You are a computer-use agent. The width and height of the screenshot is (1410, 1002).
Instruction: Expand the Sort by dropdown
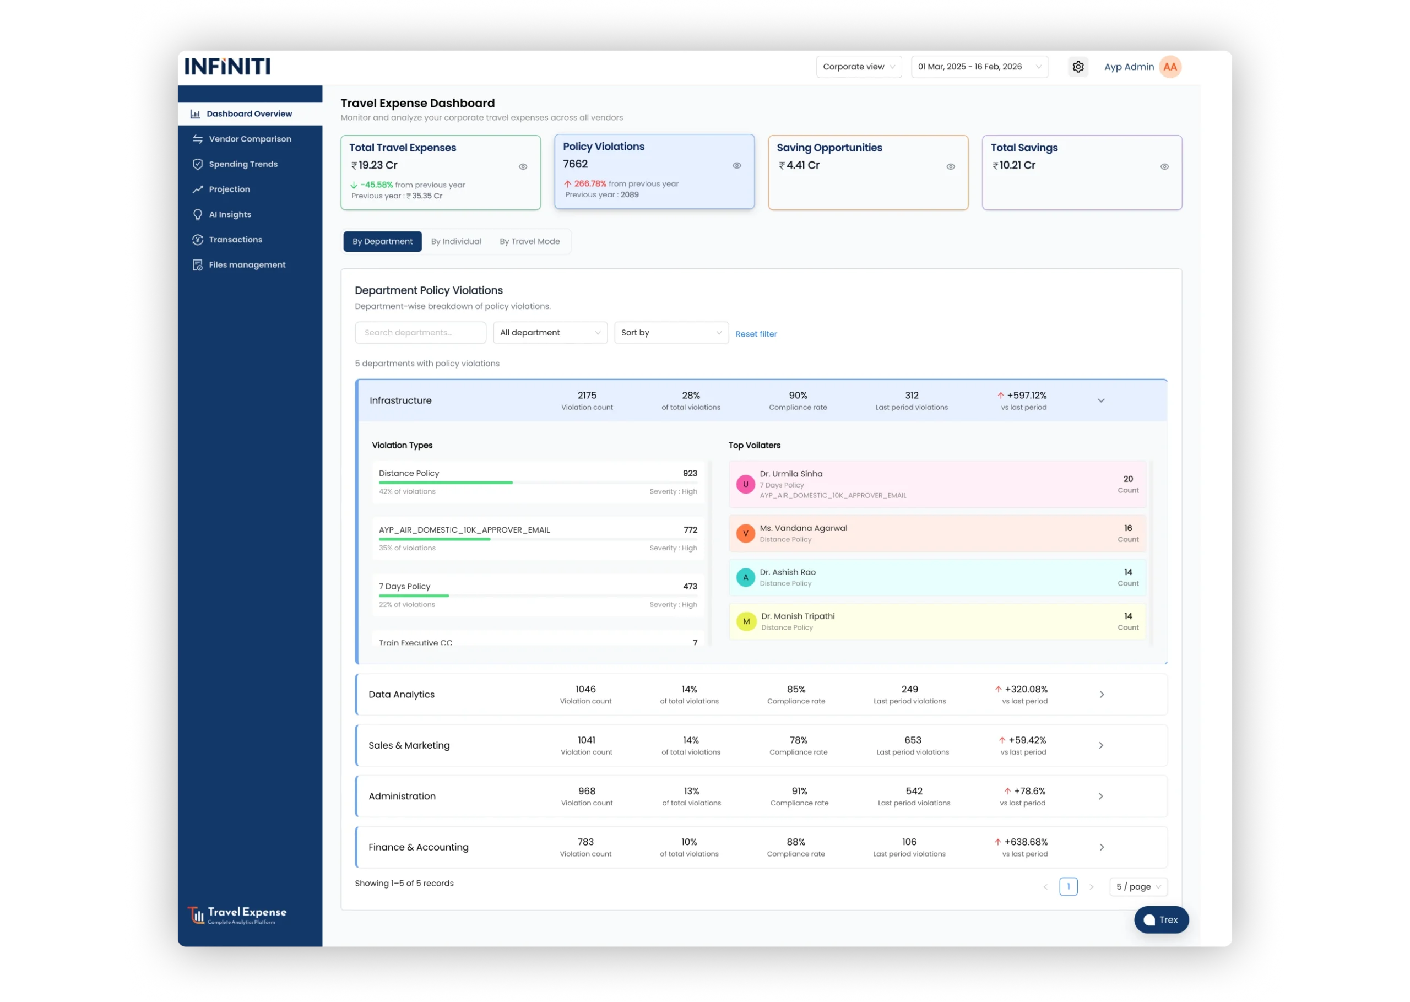coord(671,333)
